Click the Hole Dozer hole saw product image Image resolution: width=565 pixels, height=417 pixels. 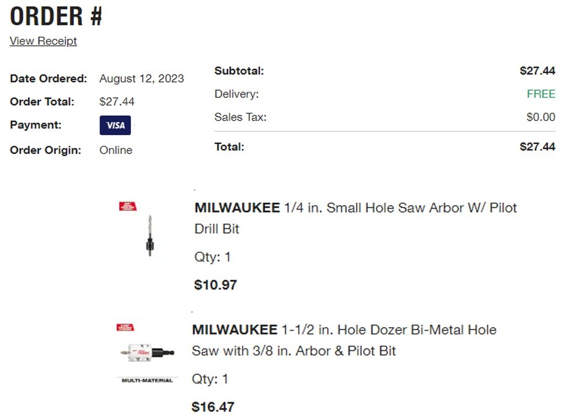147,351
